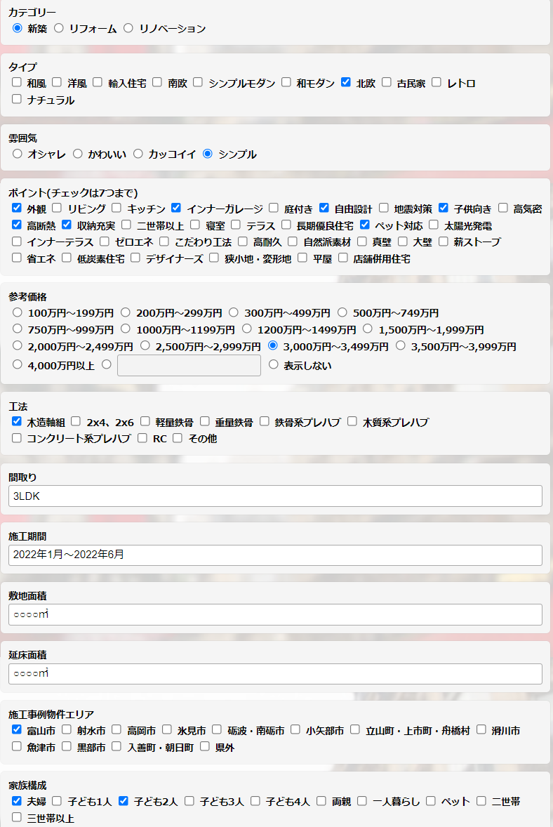Choose the 4,000万円以上 price radio button
This screenshot has height=827, width=553.
(18, 364)
